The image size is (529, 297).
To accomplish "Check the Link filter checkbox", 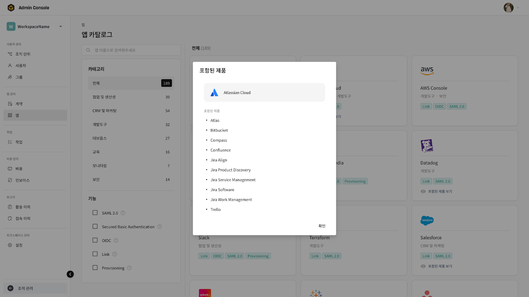I will click(x=95, y=254).
